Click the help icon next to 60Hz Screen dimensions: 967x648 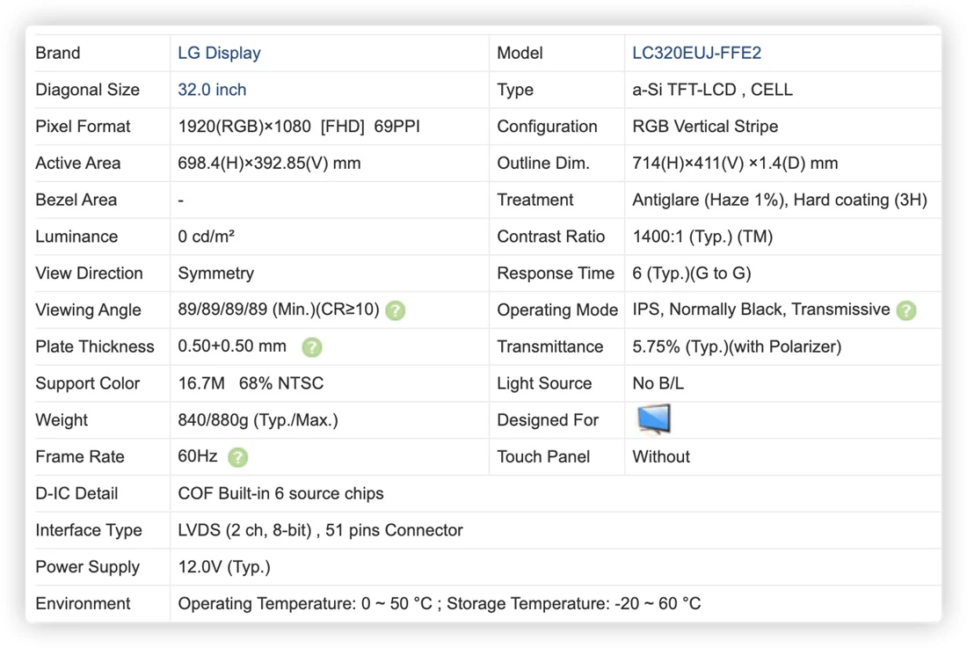click(x=238, y=457)
